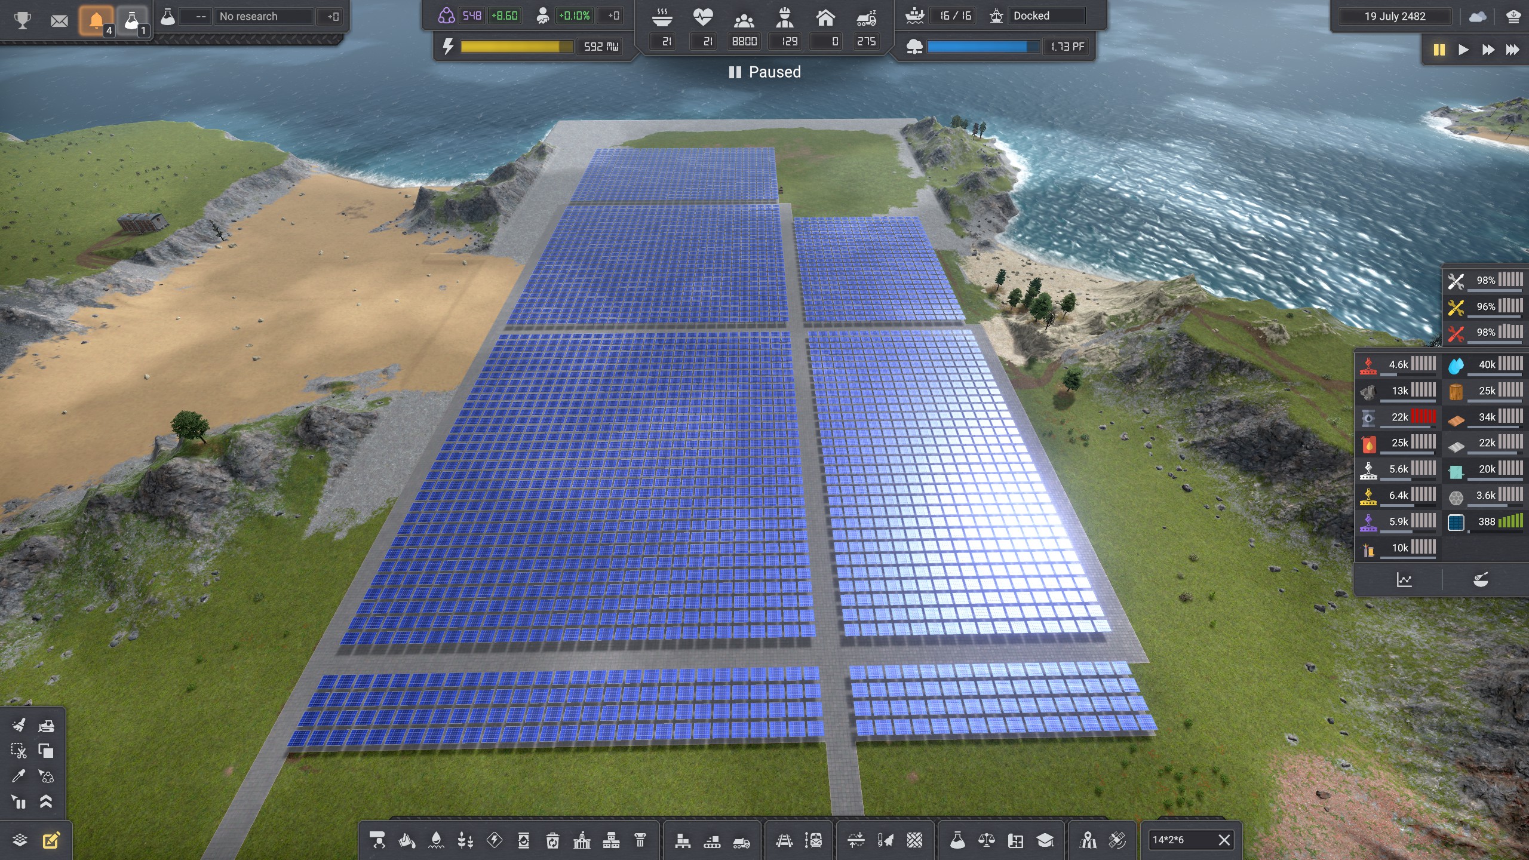
Task: Click the water resource row showing 40k
Action: (x=1485, y=364)
